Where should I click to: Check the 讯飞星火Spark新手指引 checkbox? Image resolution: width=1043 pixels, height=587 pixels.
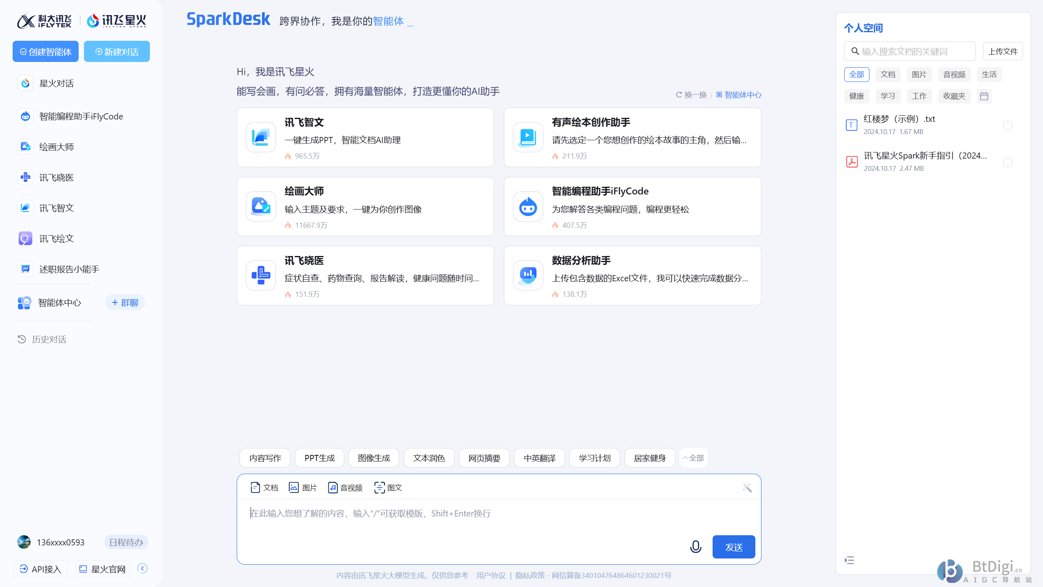tap(1008, 162)
